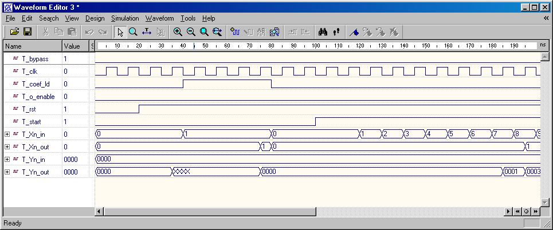Click the Save floppy disk icon
This screenshot has height=230, width=553.
click(27, 32)
